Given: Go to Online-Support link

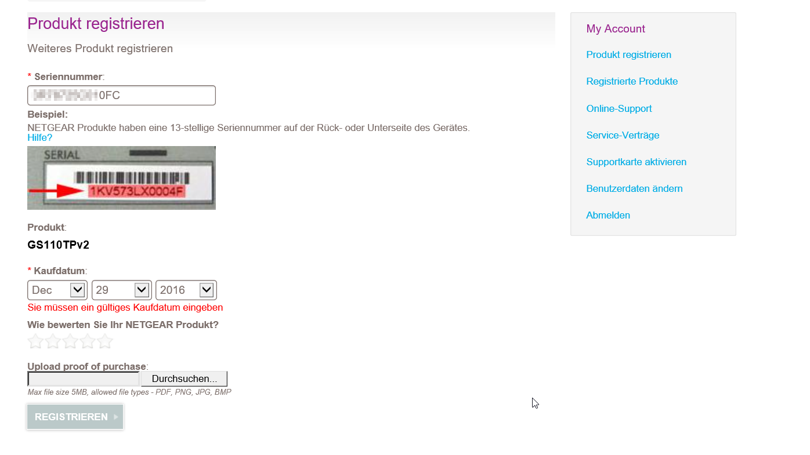Looking at the screenshot, I should (x=619, y=108).
